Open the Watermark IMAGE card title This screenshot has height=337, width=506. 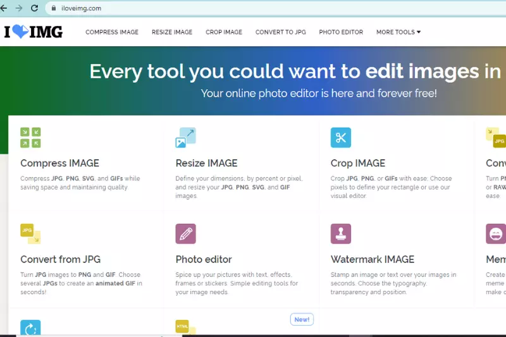[373, 259]
